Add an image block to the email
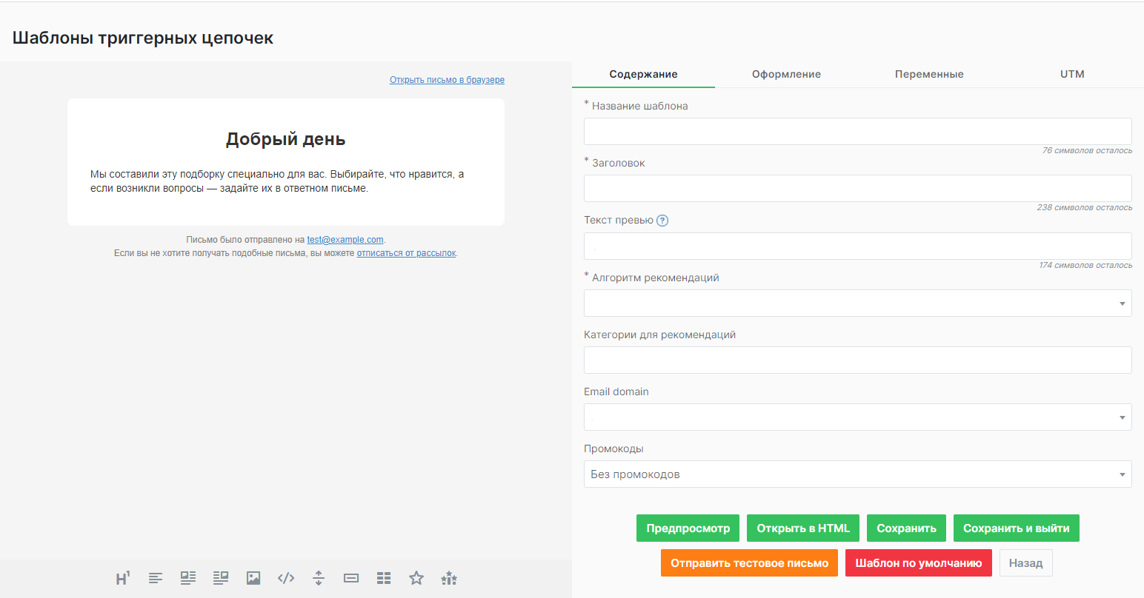 [253, 578]
